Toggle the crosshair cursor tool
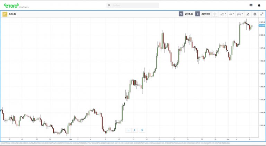 [215, 14]
